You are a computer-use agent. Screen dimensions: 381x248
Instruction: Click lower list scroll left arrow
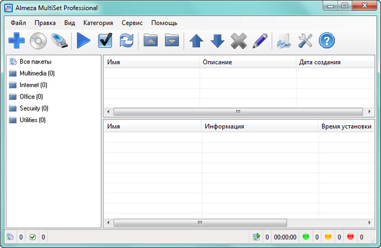click(109, 223)
